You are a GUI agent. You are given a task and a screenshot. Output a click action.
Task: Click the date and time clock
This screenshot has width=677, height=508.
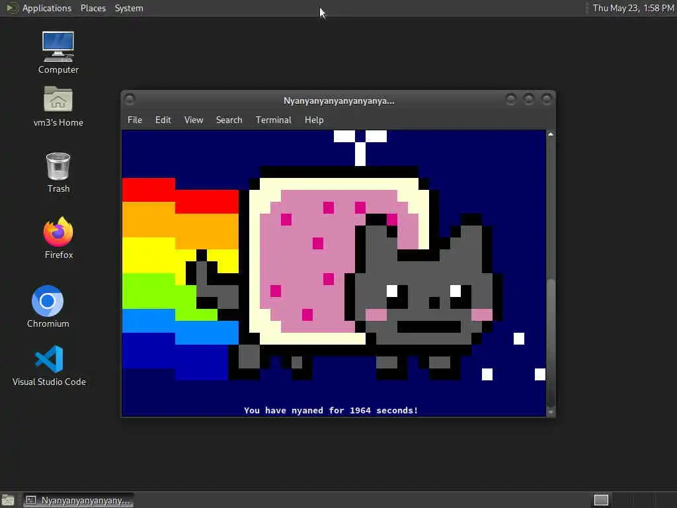tap(633, 8)
